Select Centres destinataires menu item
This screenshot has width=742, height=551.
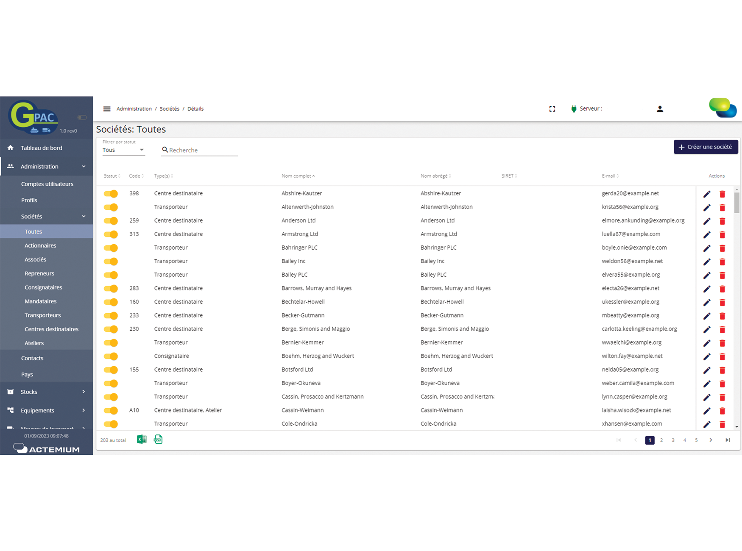(x=51, y=329)
